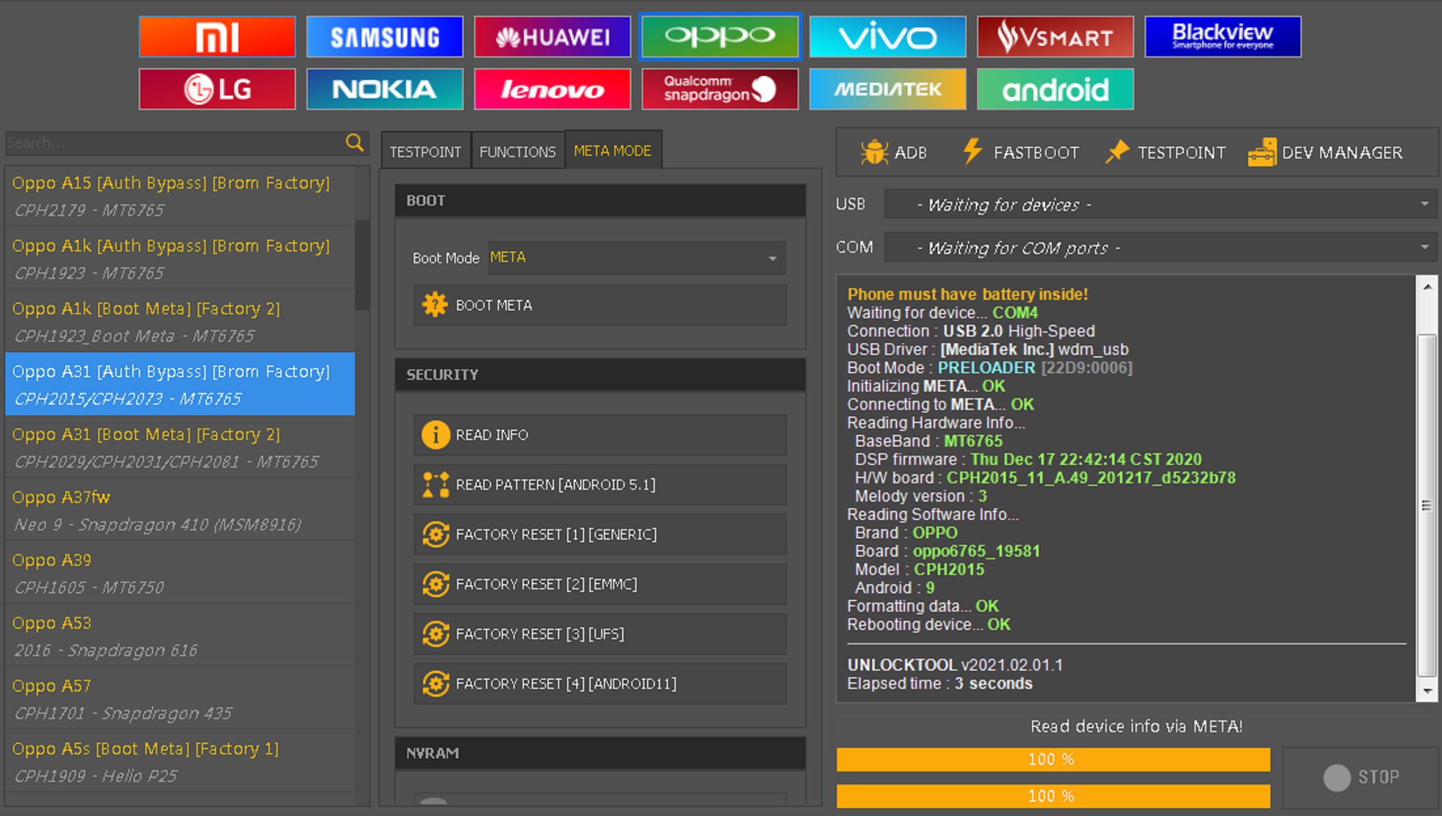1442x816 pixels.
Task: Select Oppo A57 model entry
Action: 180,699
